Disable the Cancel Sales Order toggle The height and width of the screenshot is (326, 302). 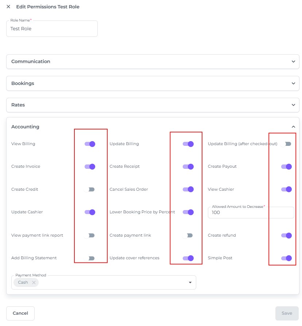[188, 190]
